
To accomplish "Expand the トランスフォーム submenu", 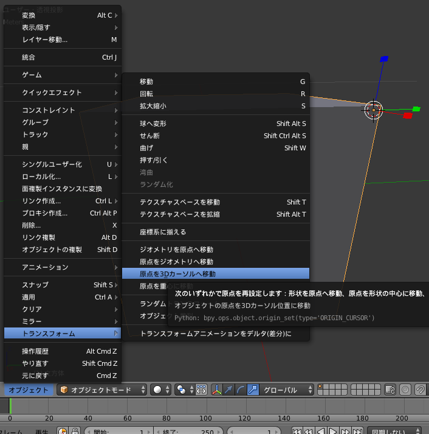I will point(63,333).
